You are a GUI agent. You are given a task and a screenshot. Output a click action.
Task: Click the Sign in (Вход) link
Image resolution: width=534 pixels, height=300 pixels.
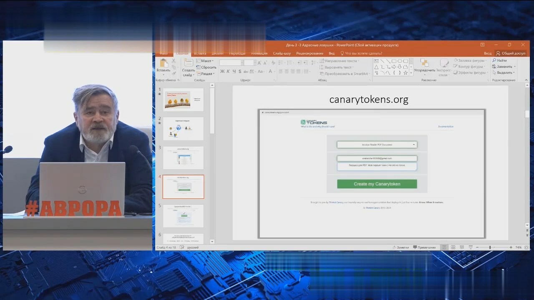488,53
